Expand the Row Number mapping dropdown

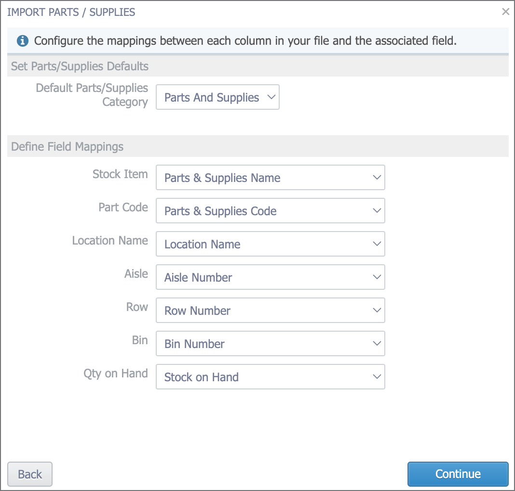(x=271, y=310)
